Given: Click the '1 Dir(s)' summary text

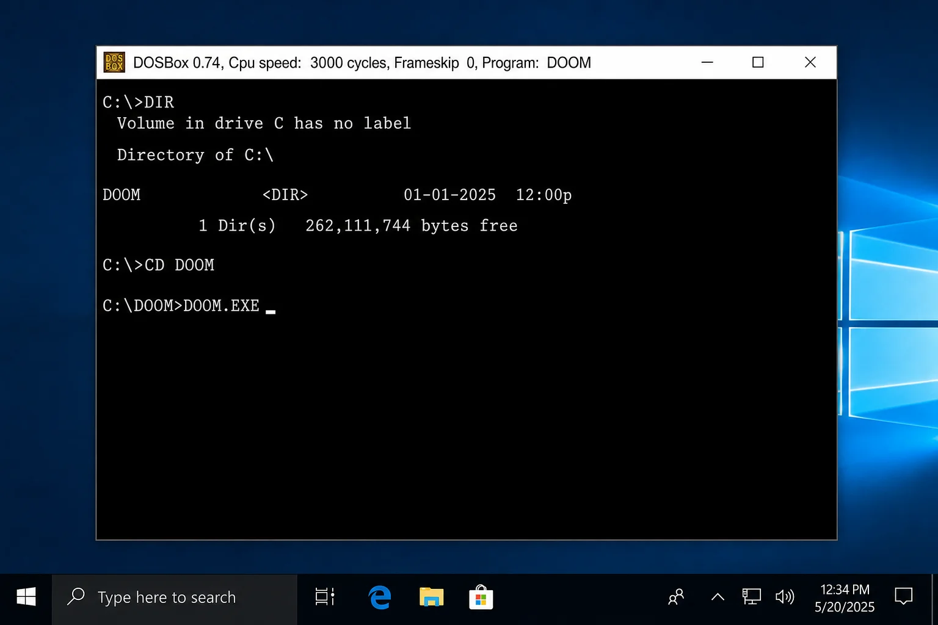Looking at the screenshot, I should click(237, 226).
